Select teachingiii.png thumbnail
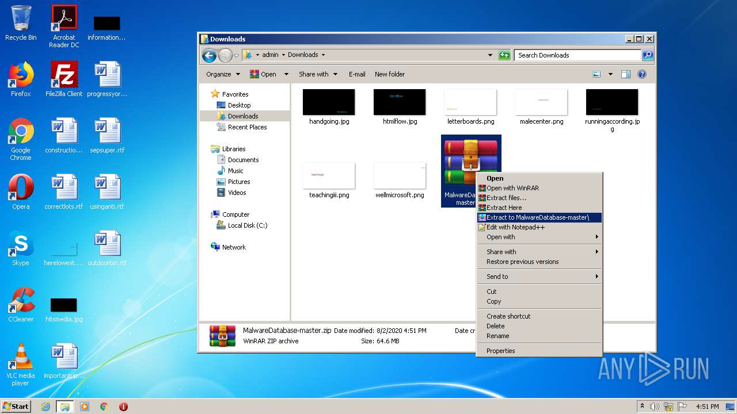 pos(329,181)
